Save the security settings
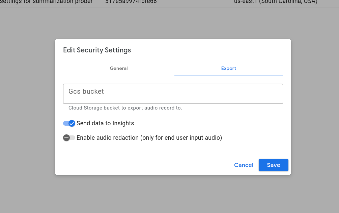339x213 pixels. click(273, 165)
